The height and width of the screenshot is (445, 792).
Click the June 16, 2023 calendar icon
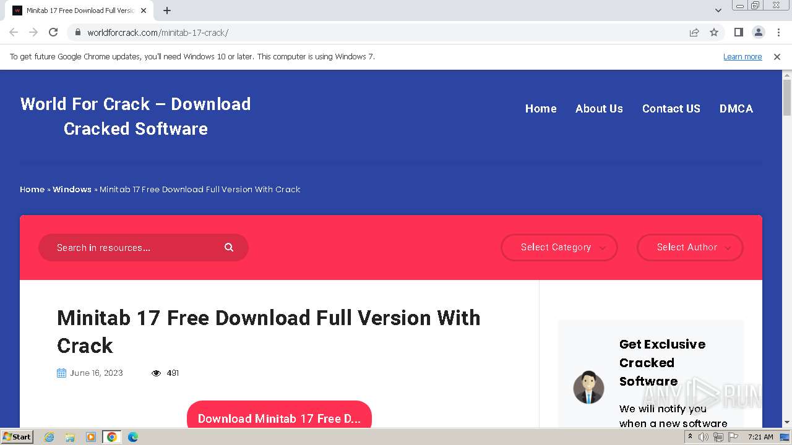[x=61, y=373]
